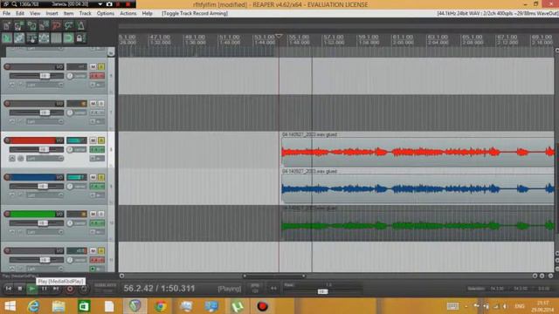This screenshot has height=314, width=559.
Task: Open the screen recorder dropdown arrow in title bar
Action: [x=100, y=4]
